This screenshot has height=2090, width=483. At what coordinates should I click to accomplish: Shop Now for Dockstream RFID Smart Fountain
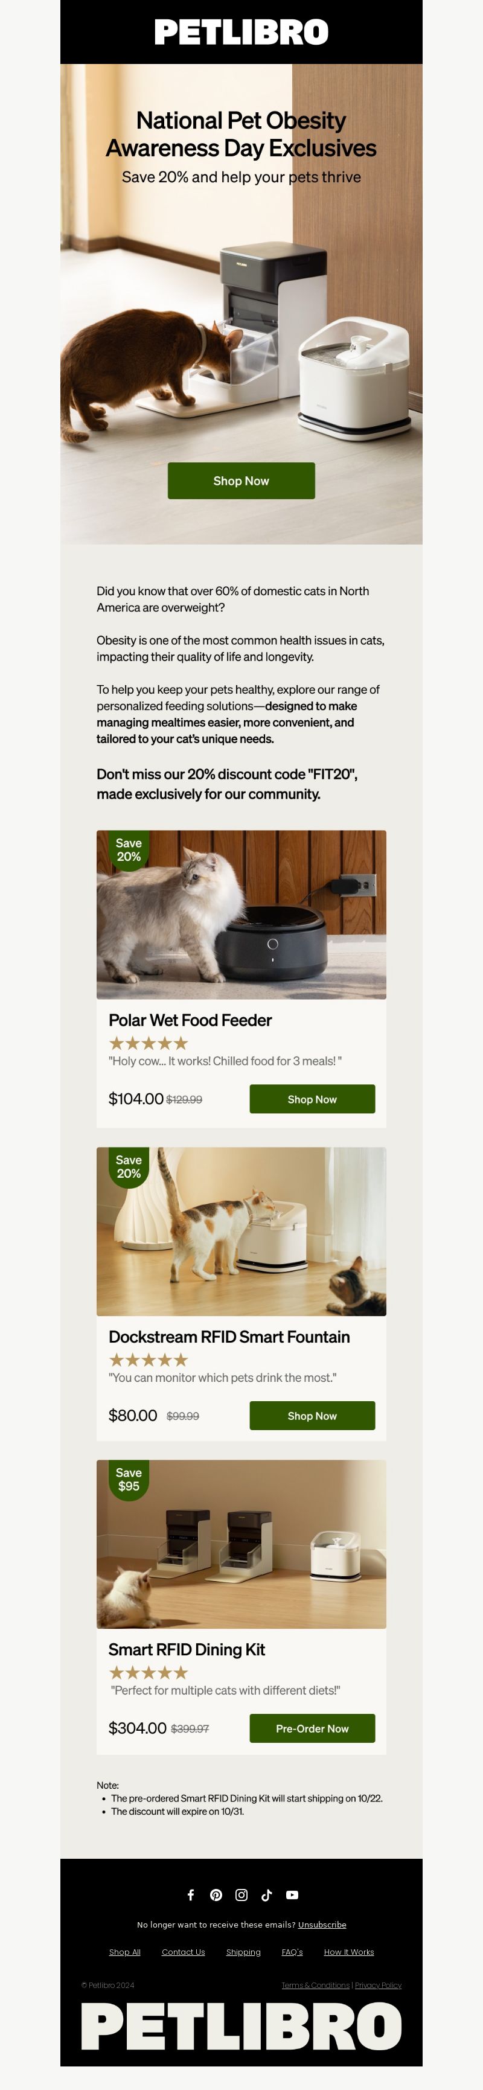click(x=312, y=1415)
